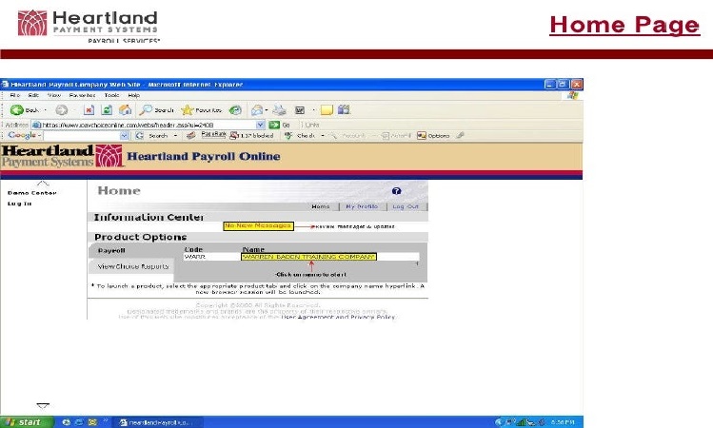Refresh the page in Internet Explorer

107,110
